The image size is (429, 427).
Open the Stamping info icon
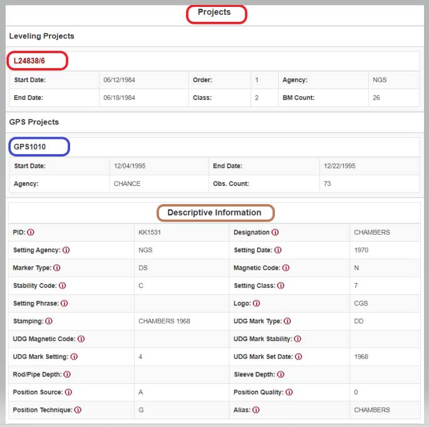click(x=49, y=321)
